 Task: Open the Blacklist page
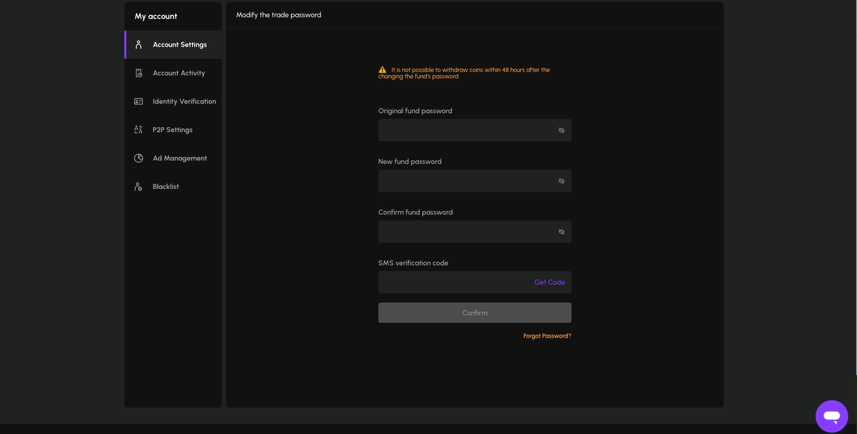click(173, 187)
